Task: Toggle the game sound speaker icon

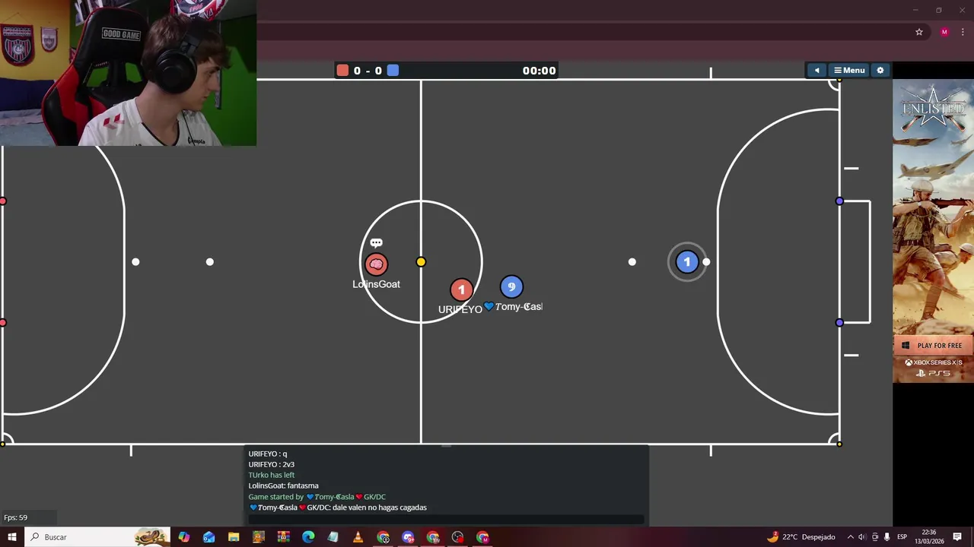Action: pos(816,71)
